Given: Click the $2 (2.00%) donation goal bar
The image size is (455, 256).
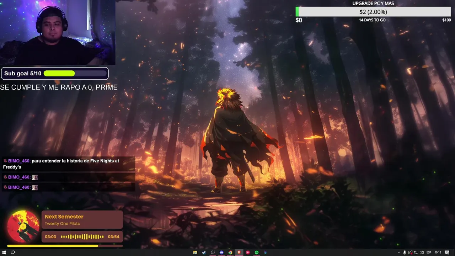Looking at the screenshot, I should (373, 12).
